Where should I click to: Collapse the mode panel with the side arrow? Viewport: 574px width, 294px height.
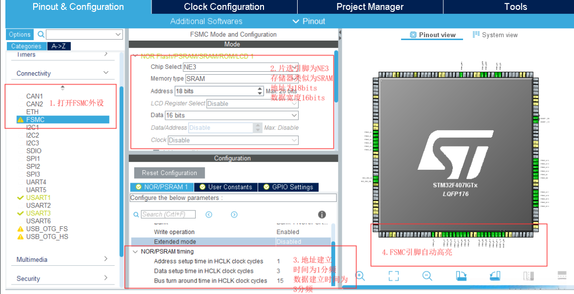pyautogui.click(x=340, y=33)
